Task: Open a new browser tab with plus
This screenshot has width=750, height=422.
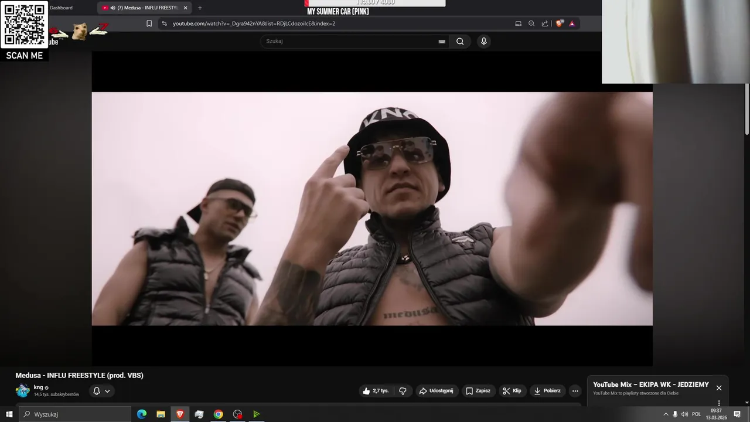Action: [200, 8]
